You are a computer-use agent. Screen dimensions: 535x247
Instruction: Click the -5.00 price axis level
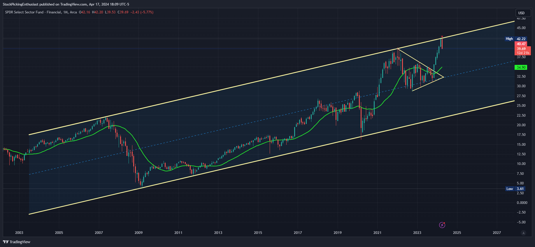521,222
